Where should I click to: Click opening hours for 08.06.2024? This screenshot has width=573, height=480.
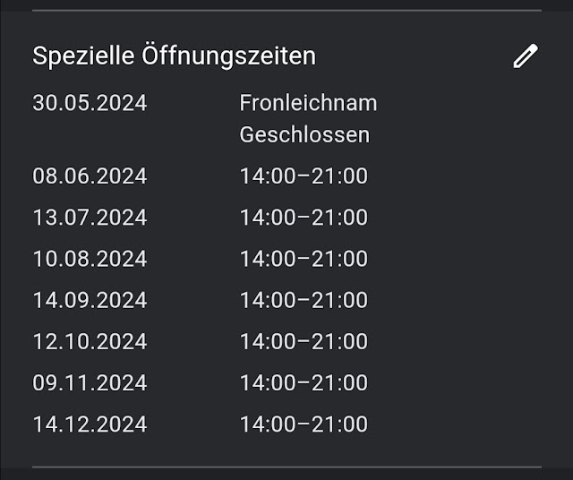(304, 176)
